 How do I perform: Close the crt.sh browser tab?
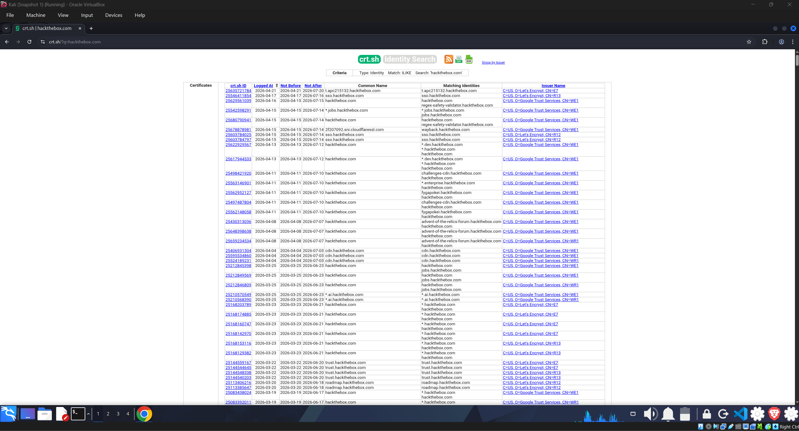pos(80,28)
